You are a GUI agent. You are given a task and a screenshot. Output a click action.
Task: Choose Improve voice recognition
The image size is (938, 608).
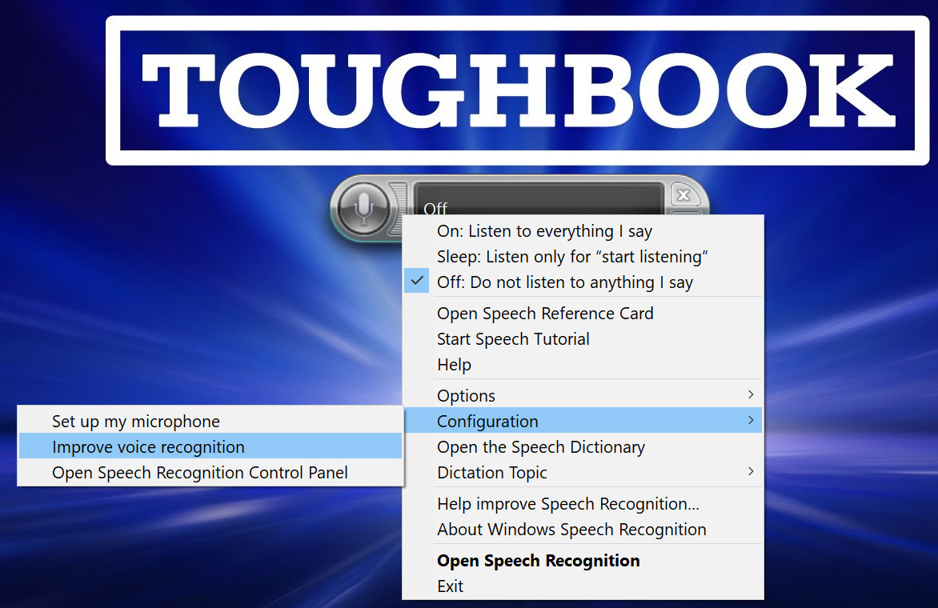tap(210, 447)
